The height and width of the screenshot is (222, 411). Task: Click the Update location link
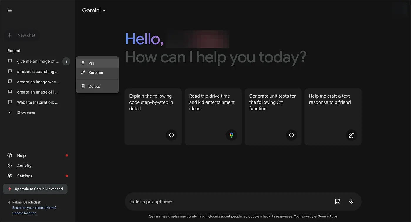(24, 213)
